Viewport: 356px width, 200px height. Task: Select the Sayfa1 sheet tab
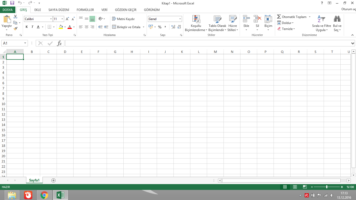[34, 180]
